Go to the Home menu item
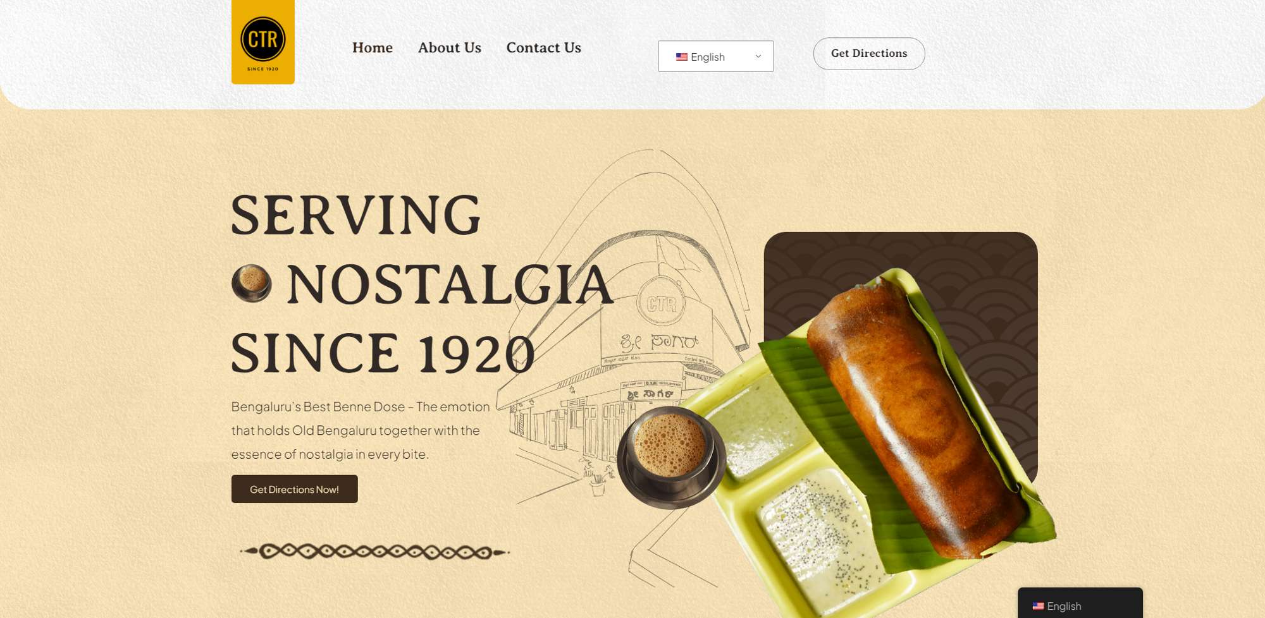Viewport: 1265px width, 618px height. pyautogui.click(x=373, y=47)
